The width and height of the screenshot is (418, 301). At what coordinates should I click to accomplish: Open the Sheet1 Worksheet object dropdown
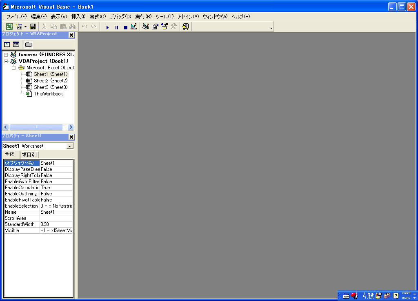70,146
